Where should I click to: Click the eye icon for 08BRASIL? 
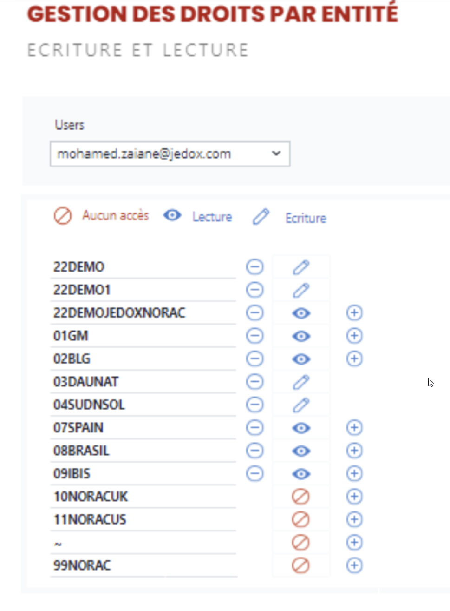[x=301, y=451]
